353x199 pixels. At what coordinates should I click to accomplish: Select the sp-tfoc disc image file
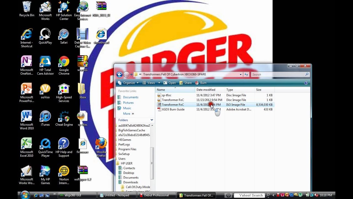(x=215, y=95)
